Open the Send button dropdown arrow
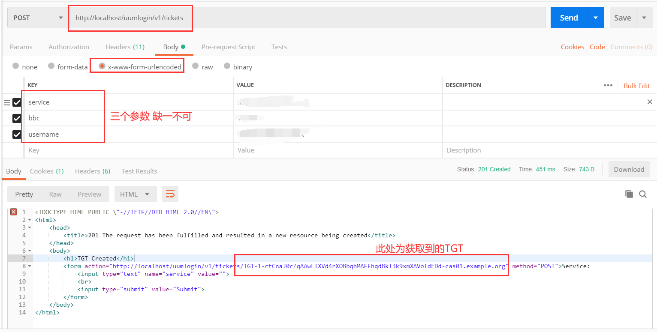 pos(595,18)
